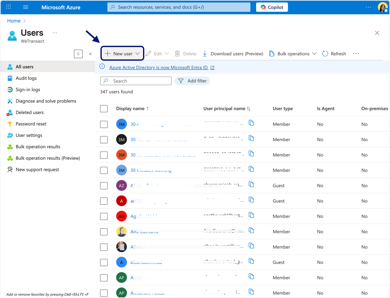Tick the select-all checkbox in header row
This screenshot has height=298, width=390.
coord(104,109)
